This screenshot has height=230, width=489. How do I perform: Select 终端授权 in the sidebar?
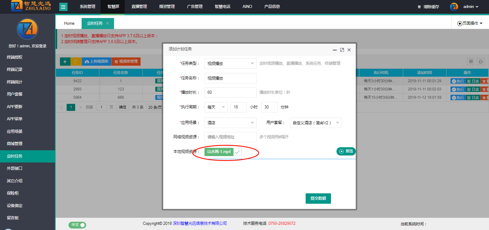[15, 57]
